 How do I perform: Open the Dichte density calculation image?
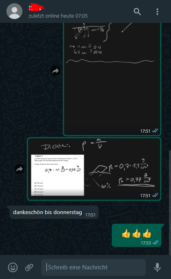(94, 169)
